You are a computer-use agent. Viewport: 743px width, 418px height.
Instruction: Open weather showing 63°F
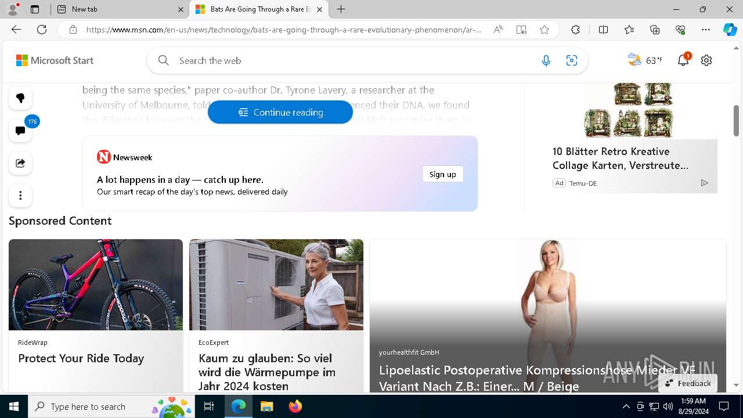tap(645, 60)
